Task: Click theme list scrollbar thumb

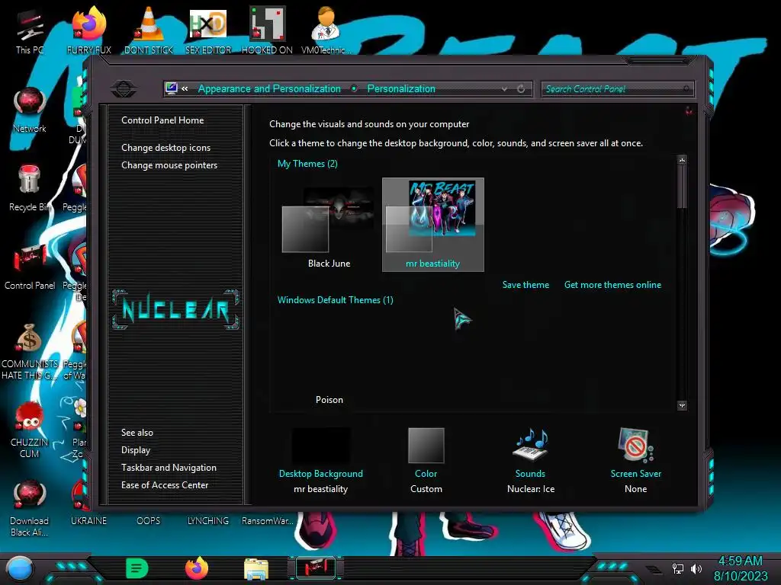Action: (x=682, y=187)
